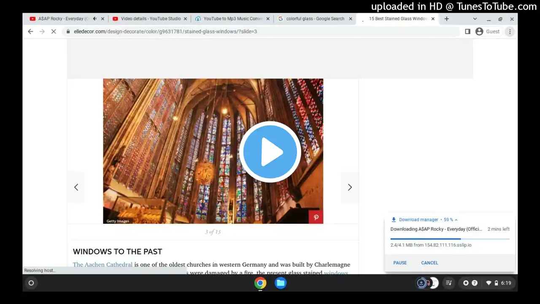Open The Aachen Cathedral link
The width and height of the screenshot is (540, 304).
pos(103,265)
